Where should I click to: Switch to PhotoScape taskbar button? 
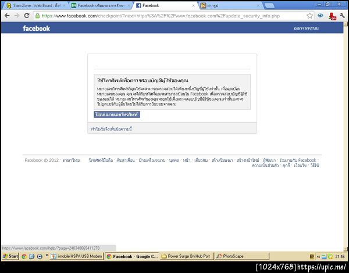point(242,256)
